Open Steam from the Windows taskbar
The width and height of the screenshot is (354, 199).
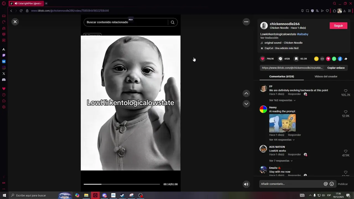122,195
